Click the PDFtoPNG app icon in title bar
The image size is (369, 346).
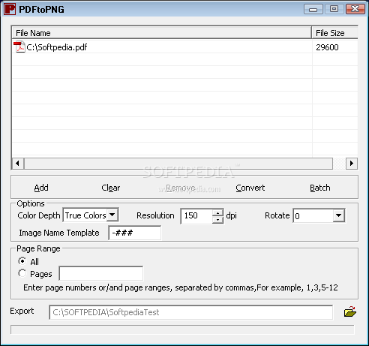tap(10, 9)
